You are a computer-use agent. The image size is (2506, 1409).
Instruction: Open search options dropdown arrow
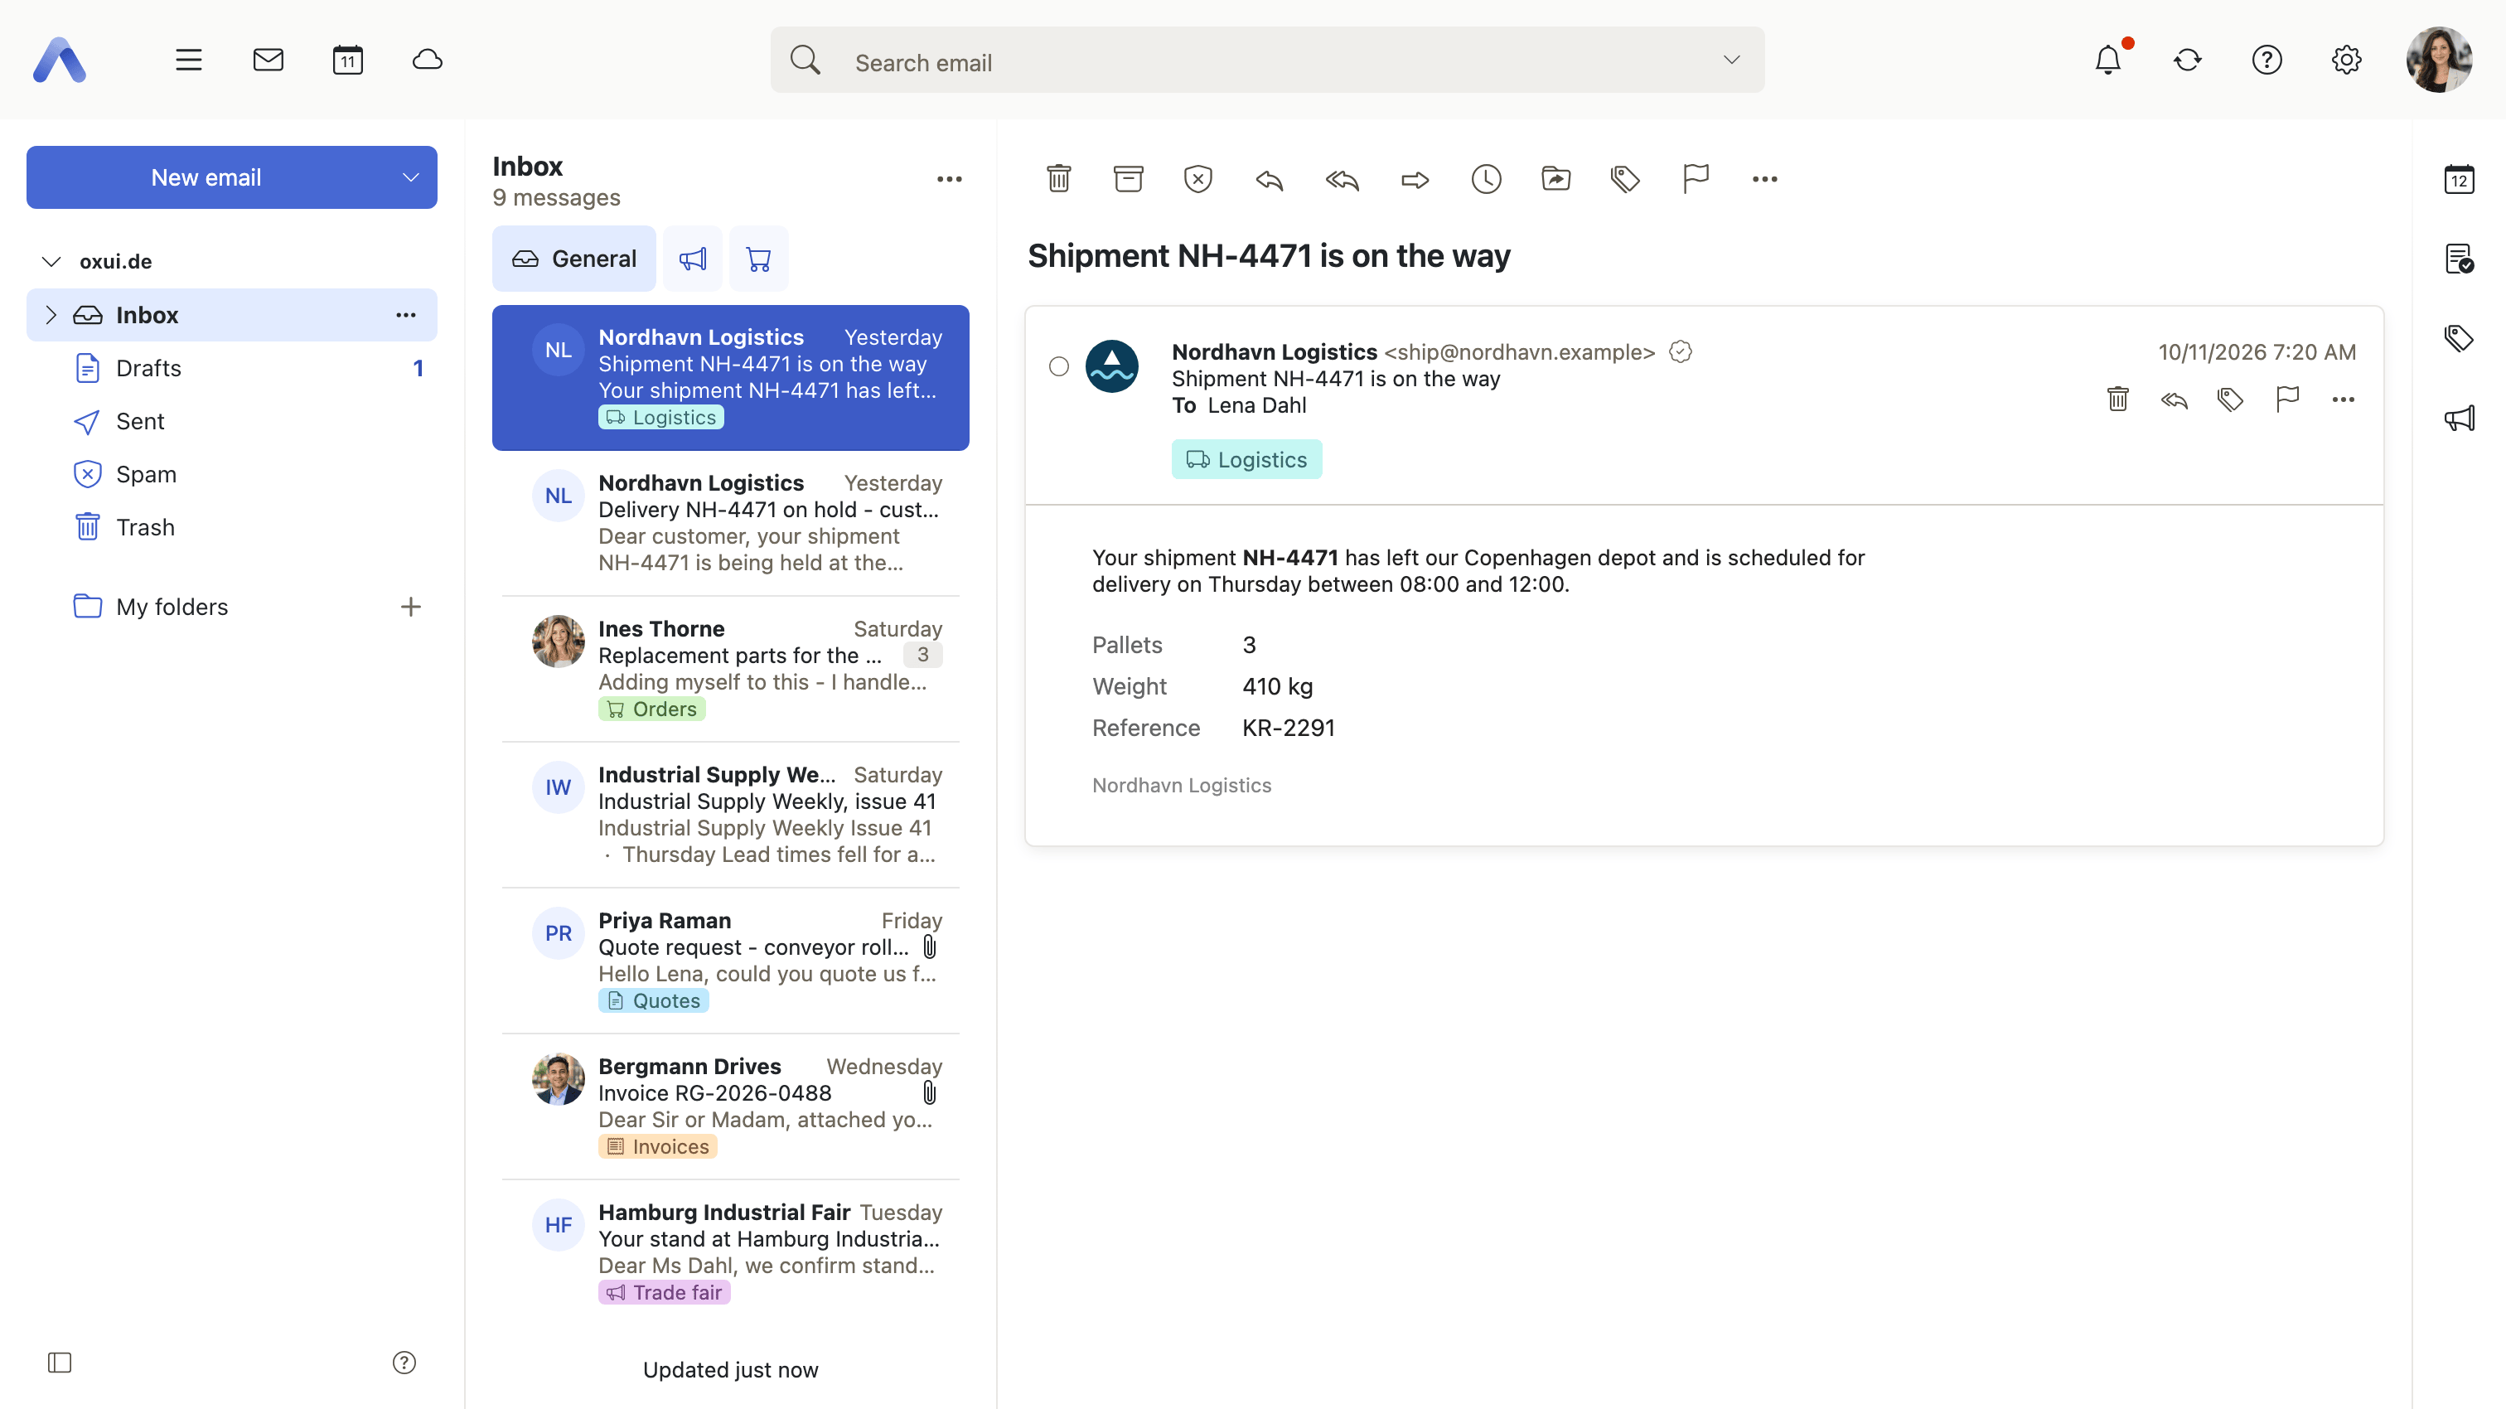(1732, 61)
